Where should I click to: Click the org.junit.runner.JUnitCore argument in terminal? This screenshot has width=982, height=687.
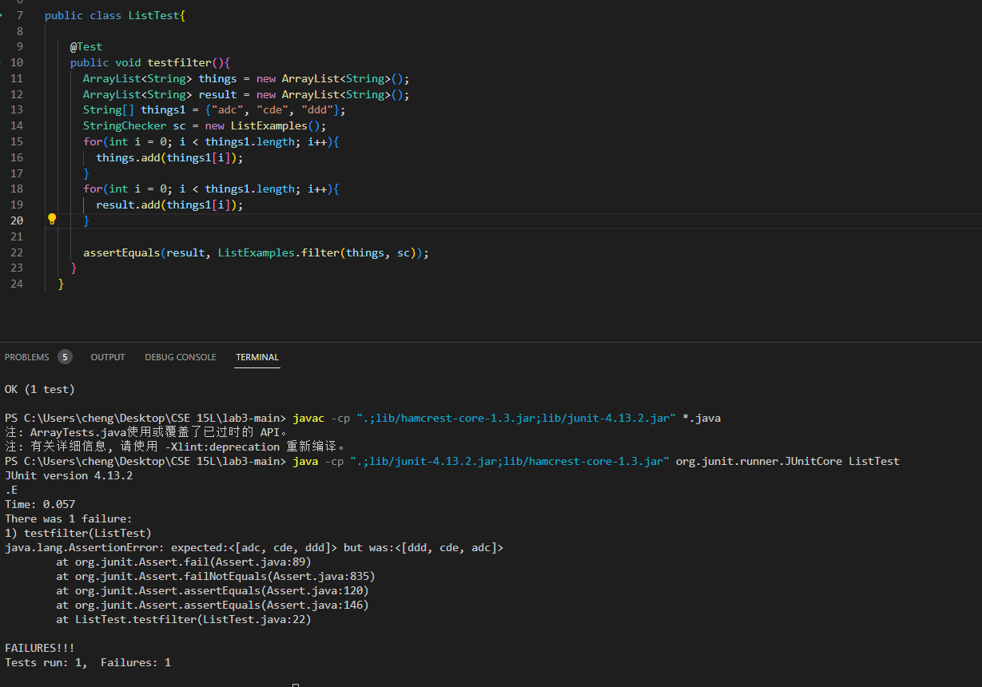759,461
